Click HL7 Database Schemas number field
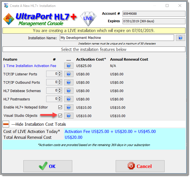 coord(52,91)
